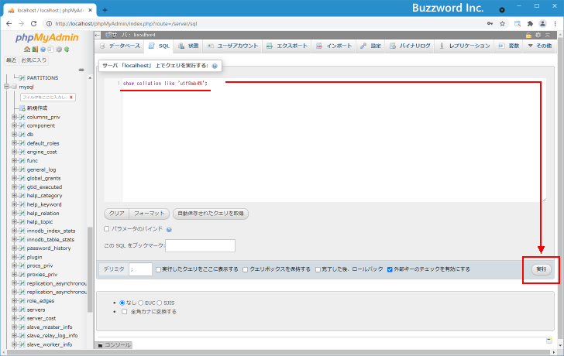Open the インポート tab
This screenshot has width=564, height=356.
[x=334, y=46]
